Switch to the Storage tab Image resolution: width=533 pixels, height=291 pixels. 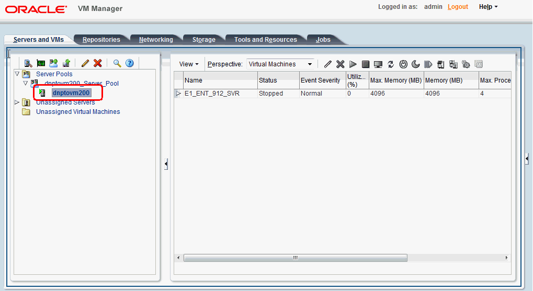pyautogui.click(x=204, y=40)
